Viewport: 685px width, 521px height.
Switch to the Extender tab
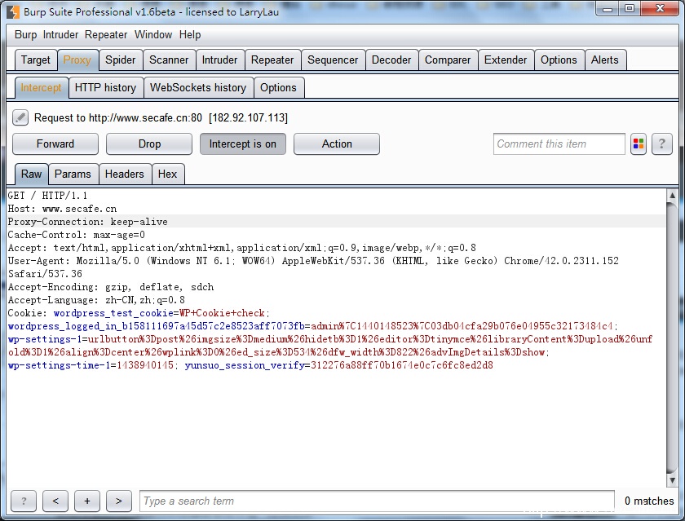[506, 60]
